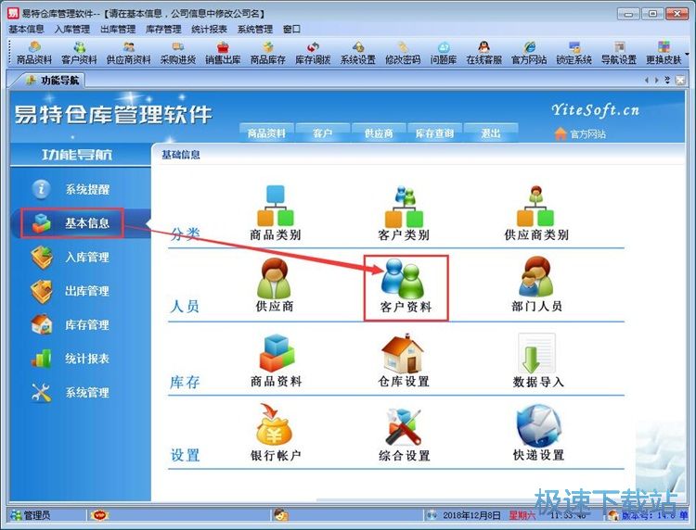Click 商品资料 banner tab
This screenshot has width=696, height=530.
pyautogui.click(x=266, y=132)
